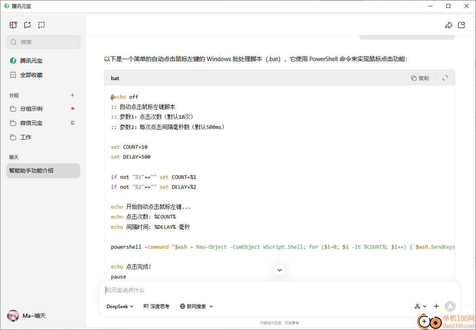Select the 智能助手功能介绍 chat

(x=43, y=171)
